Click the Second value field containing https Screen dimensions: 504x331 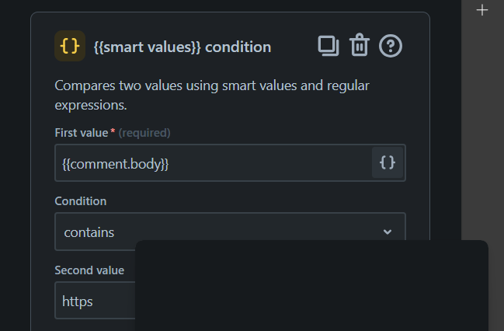pyautogui.click(x=93, y=301)
